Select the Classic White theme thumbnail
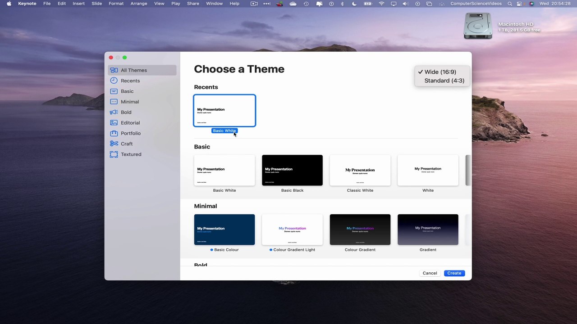Screen dimensions: 577x324 click(360, 170)
